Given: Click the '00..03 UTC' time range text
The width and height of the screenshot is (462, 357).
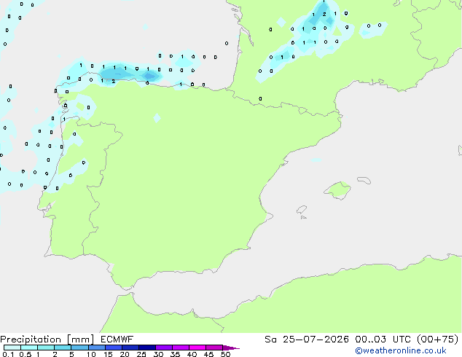Looking at the screenshot, I should point(383,340).
